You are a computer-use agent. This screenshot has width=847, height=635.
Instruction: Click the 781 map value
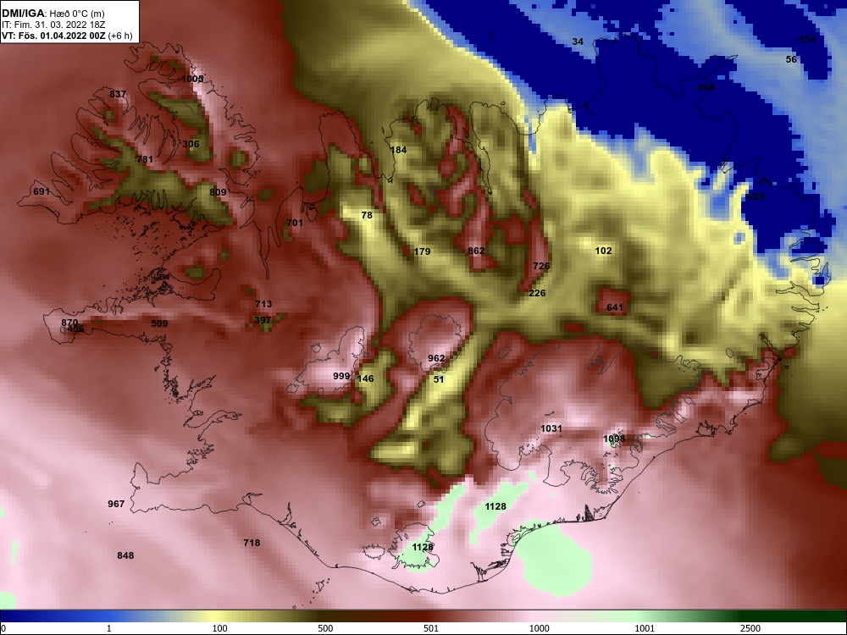tap(145, 159)
